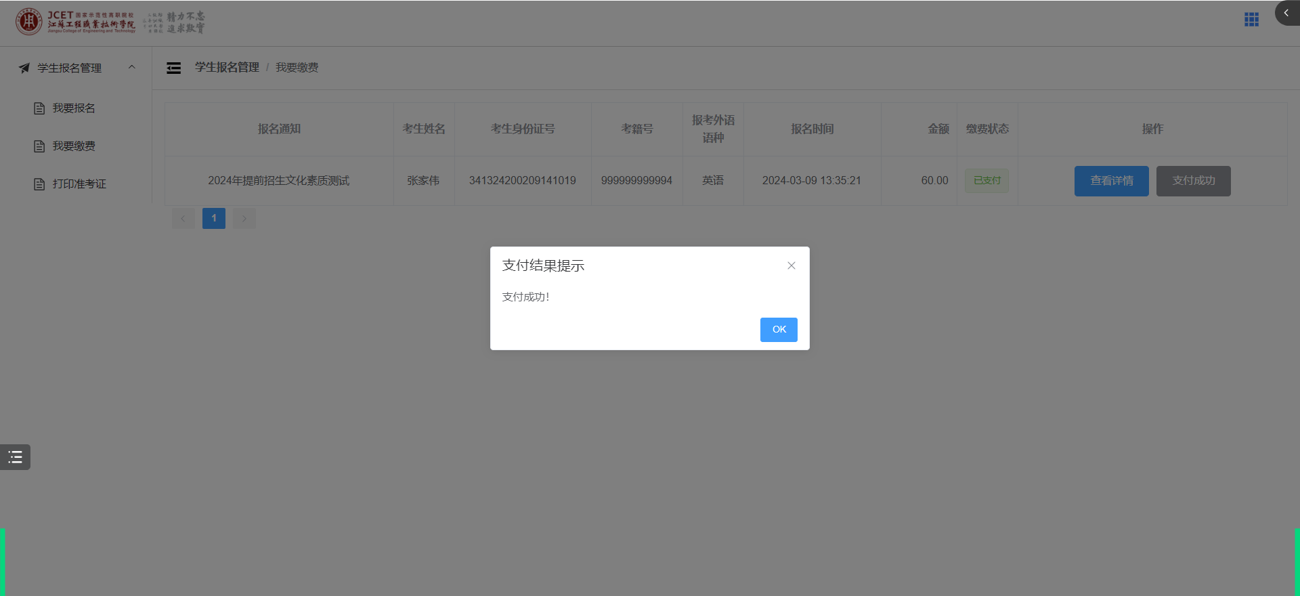
Task: Go to the next page arrow
Action: (244, 218)
